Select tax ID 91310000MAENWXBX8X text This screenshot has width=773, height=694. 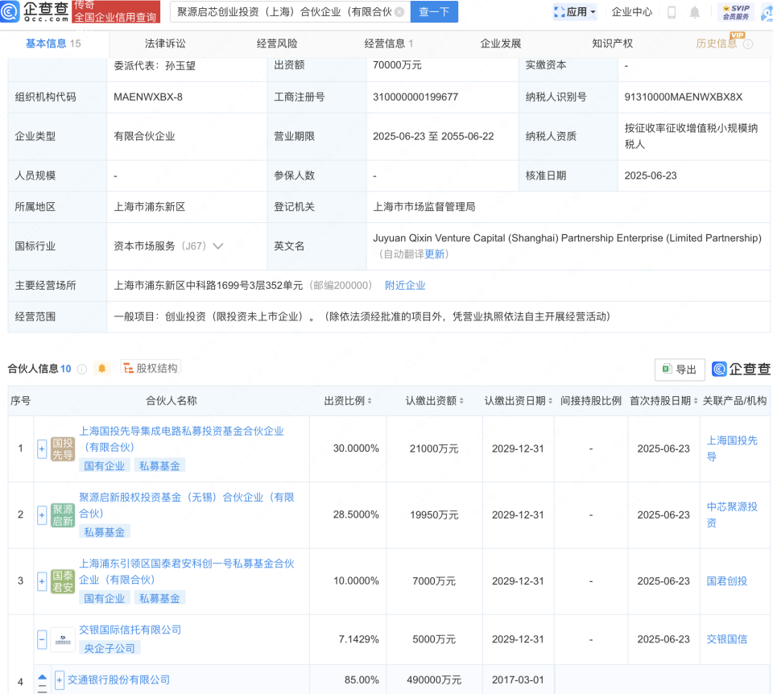684,97
